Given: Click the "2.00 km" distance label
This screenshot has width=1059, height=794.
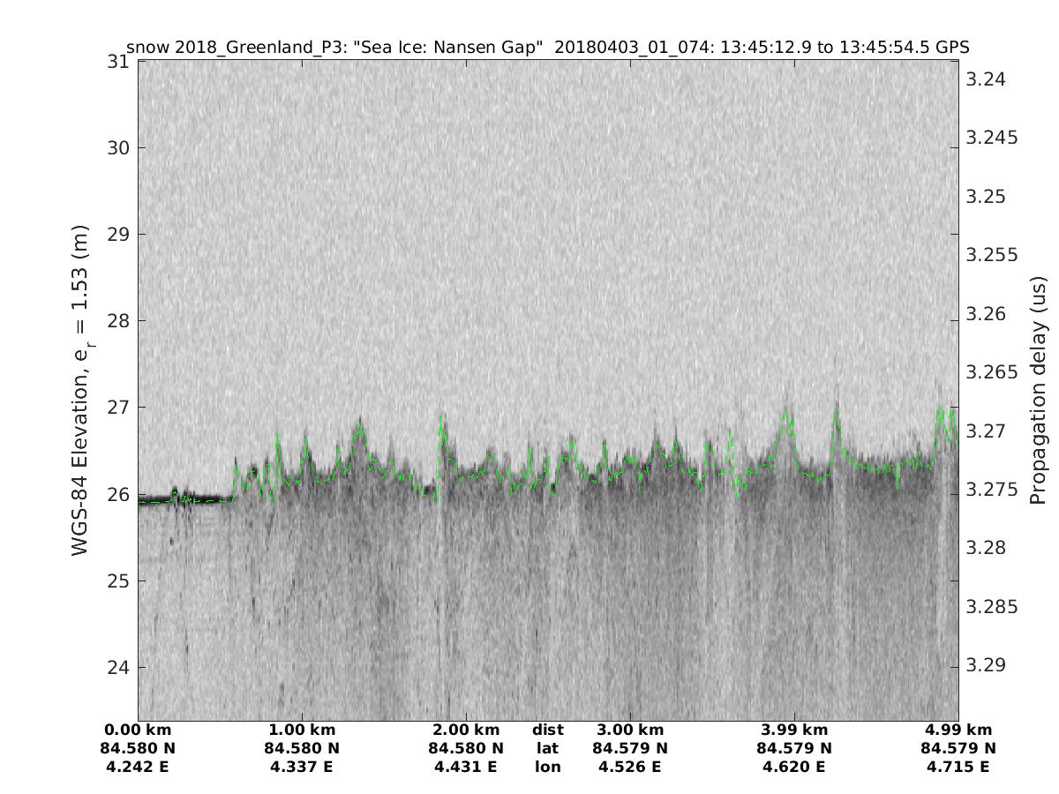Looking at the screenshot, I should tap(466, 730).
